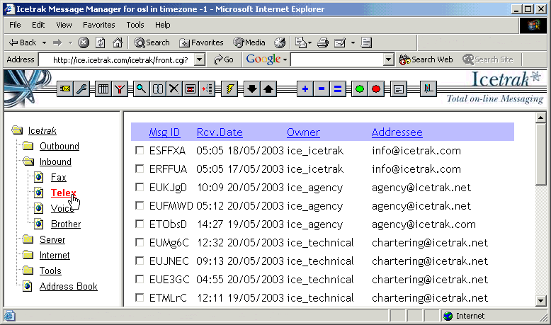Open the Address bar URL dropdown

coord(200,59)
